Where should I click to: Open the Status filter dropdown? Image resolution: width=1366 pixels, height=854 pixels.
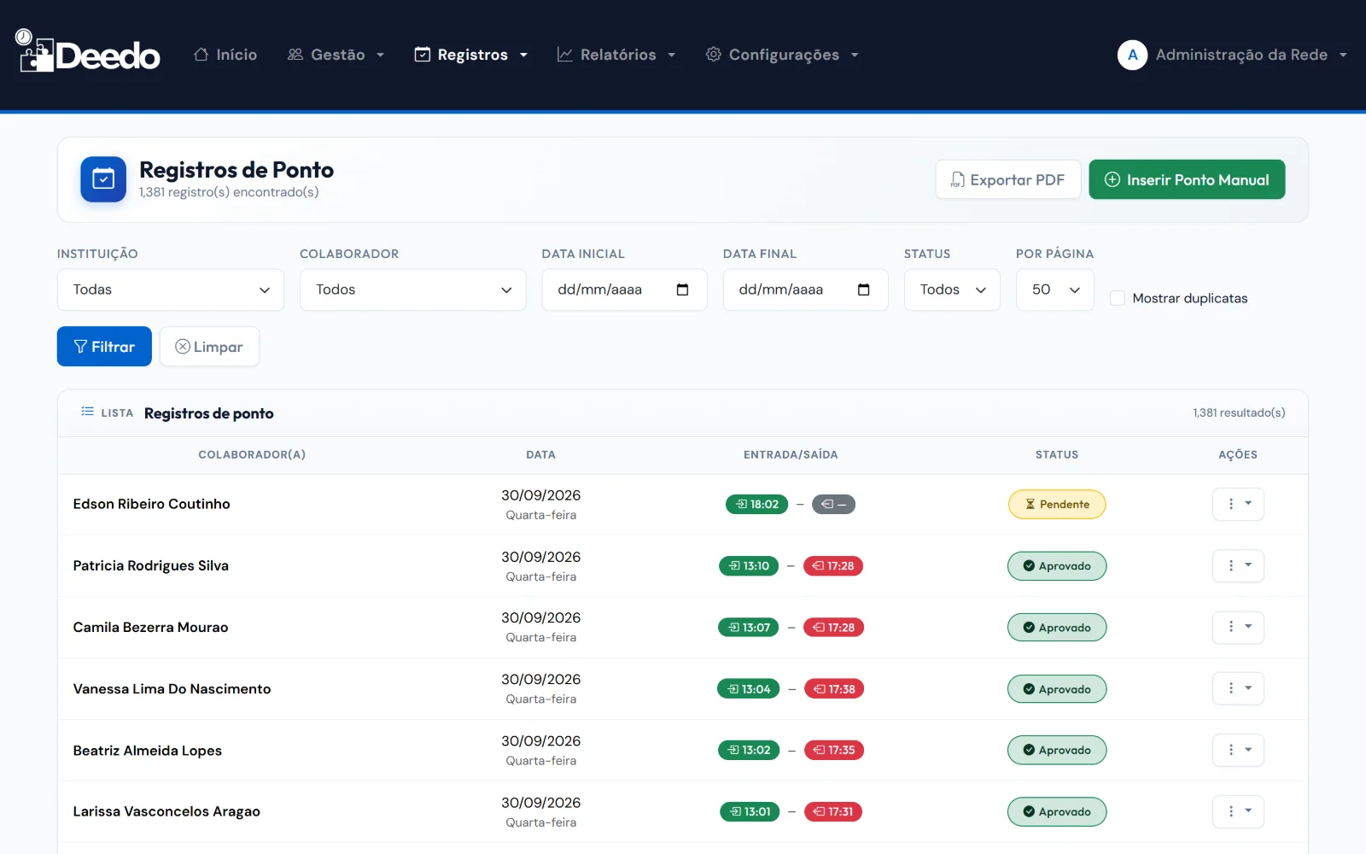coord(952,290)
